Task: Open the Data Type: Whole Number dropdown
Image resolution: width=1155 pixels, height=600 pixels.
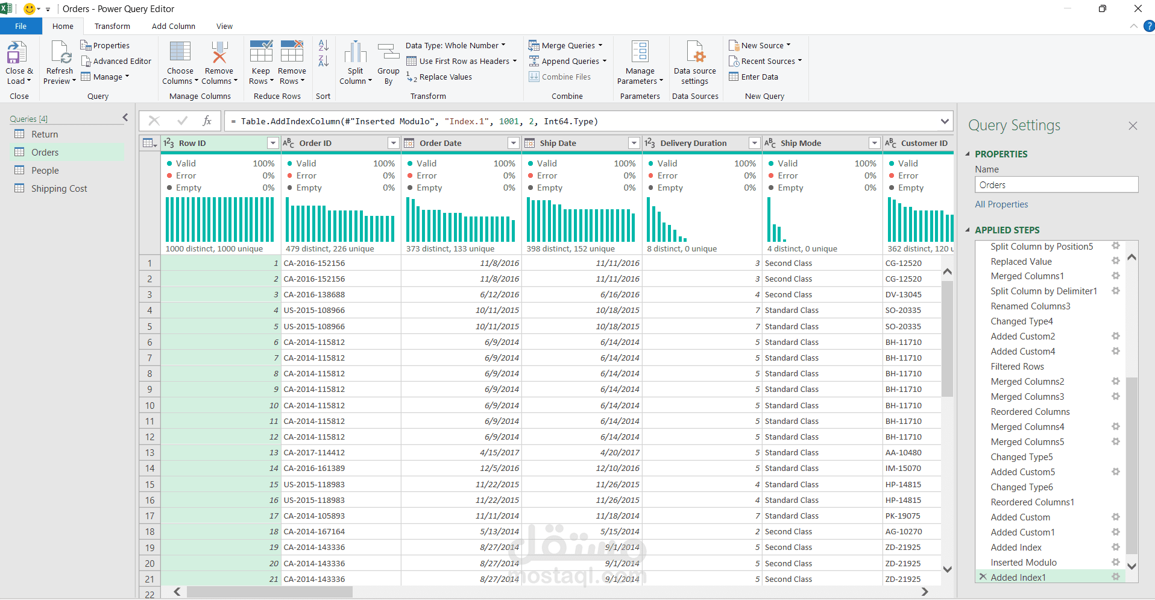Action: click(456, 45)
